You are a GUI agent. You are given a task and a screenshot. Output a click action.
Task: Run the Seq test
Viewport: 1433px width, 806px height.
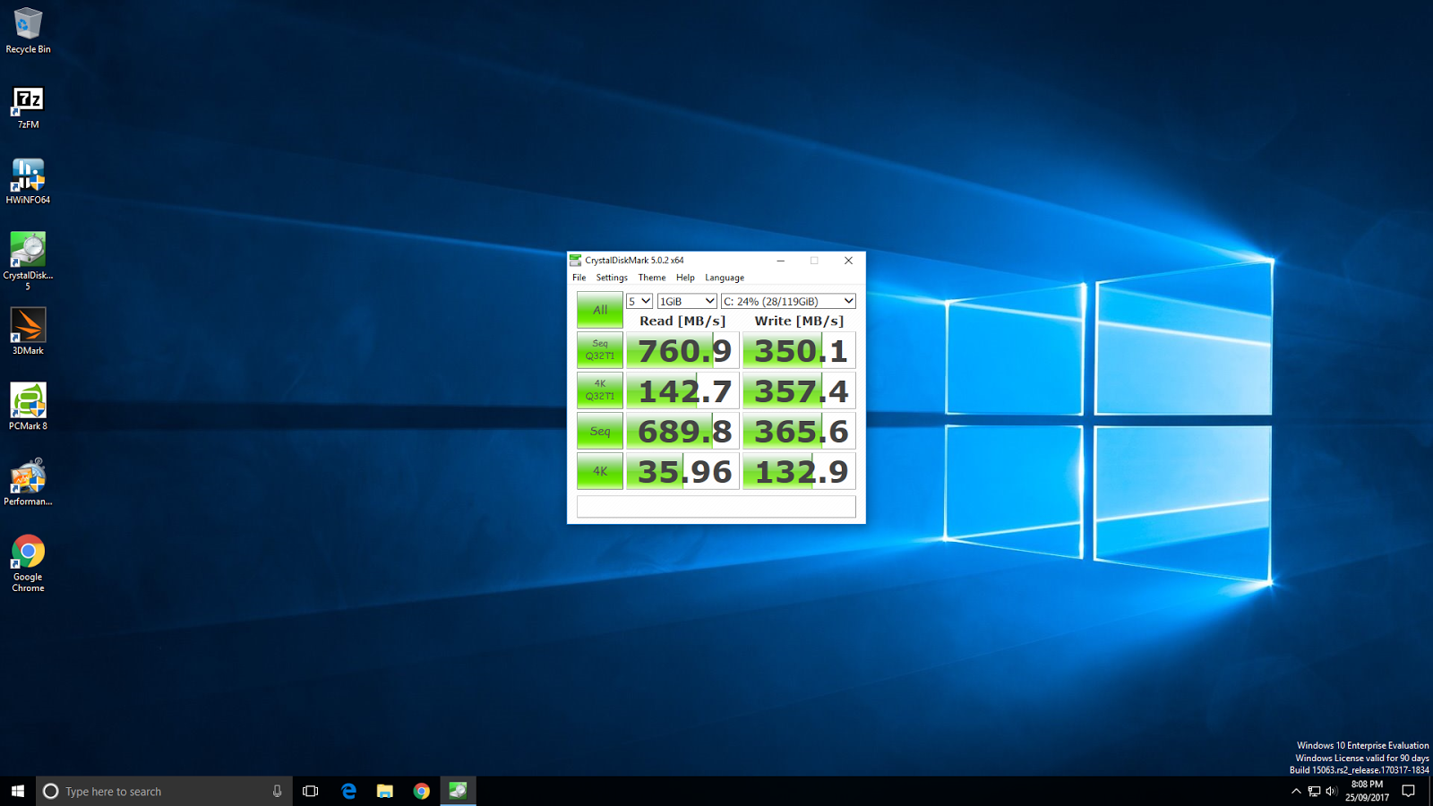coord(600,431)
